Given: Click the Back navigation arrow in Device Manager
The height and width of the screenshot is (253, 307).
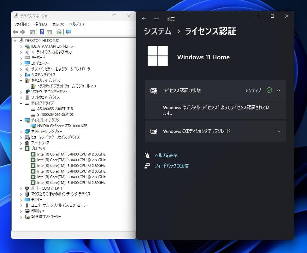Looking at the screenshot, I should coord(15,32).
